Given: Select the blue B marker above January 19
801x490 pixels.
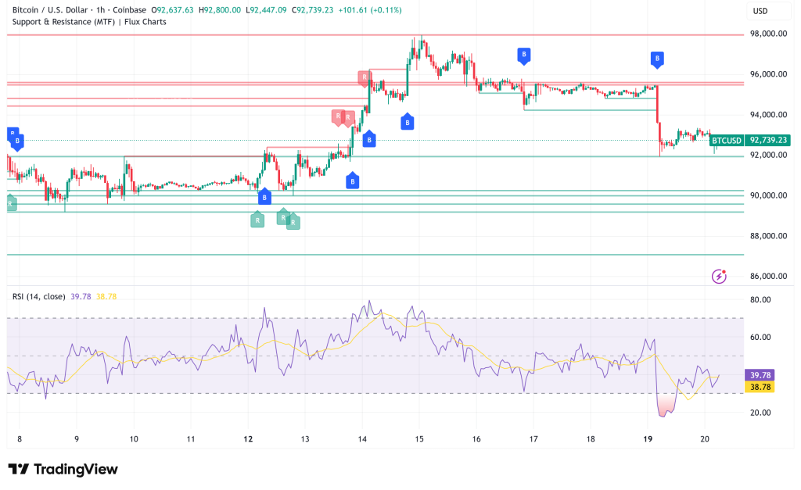Looking at the screenshot, I should 656,59.
